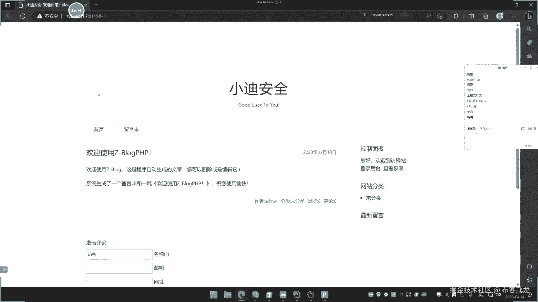Image resolution: width=538 pixels, height=302 pixels.
Task: Click the browser extensions puzzle icon
Action: pos(456,16)
